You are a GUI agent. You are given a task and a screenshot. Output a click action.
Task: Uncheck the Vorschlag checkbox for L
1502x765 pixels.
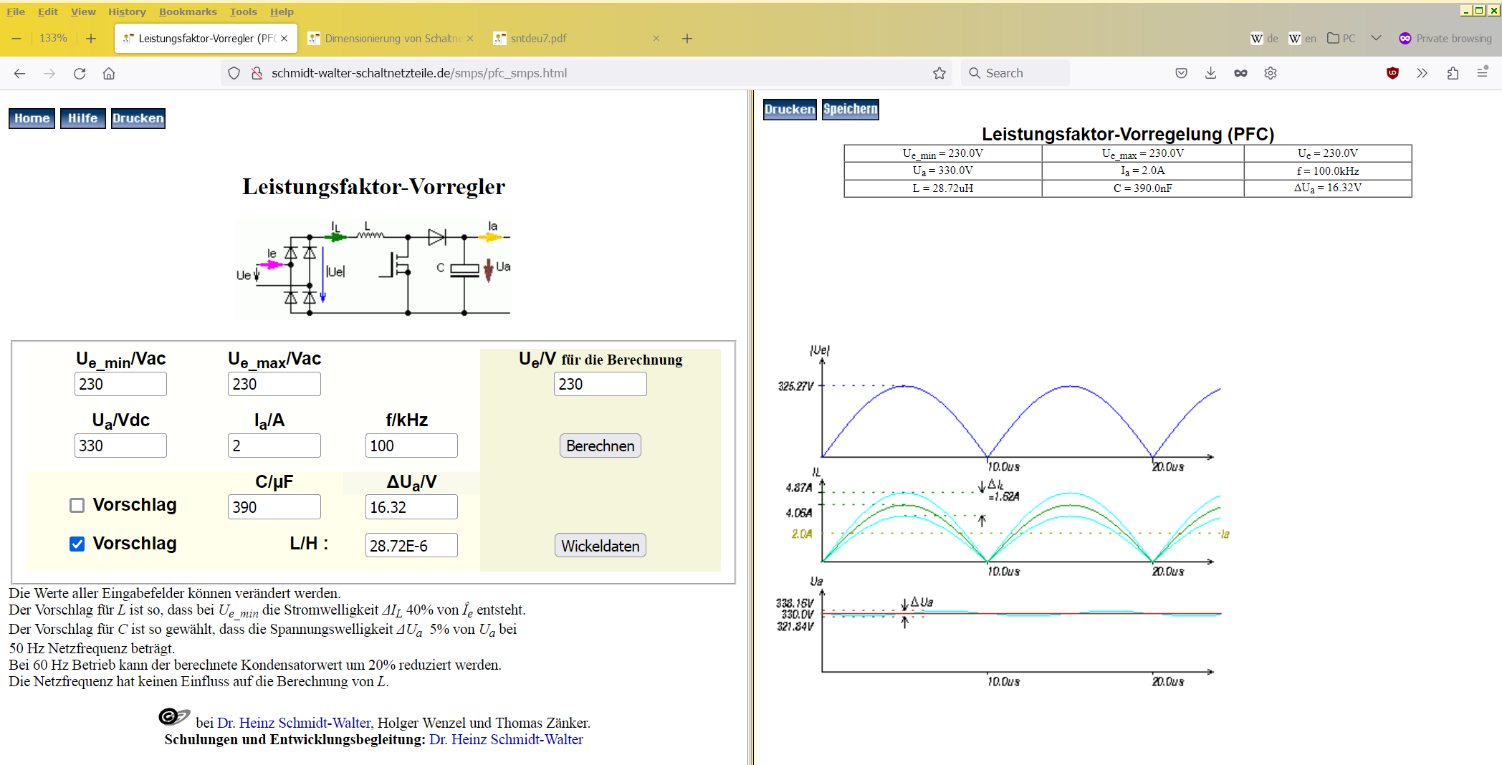pyautogui.click(x=77, y=544)
